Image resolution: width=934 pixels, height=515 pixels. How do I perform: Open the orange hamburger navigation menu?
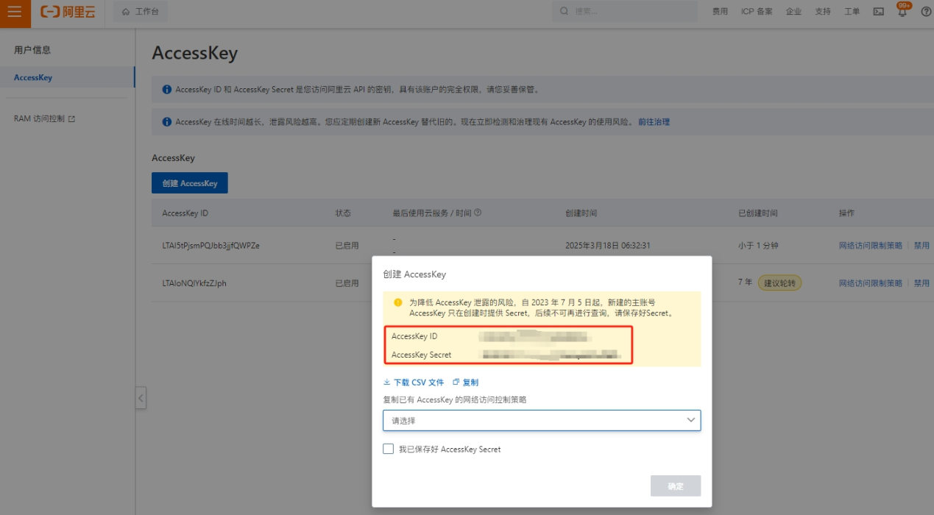tap(15, 12)
